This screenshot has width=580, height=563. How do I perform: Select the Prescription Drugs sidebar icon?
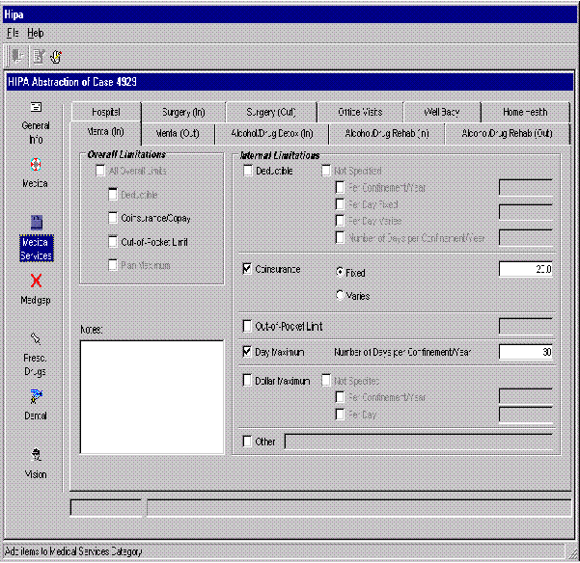[x=36, y=339]
